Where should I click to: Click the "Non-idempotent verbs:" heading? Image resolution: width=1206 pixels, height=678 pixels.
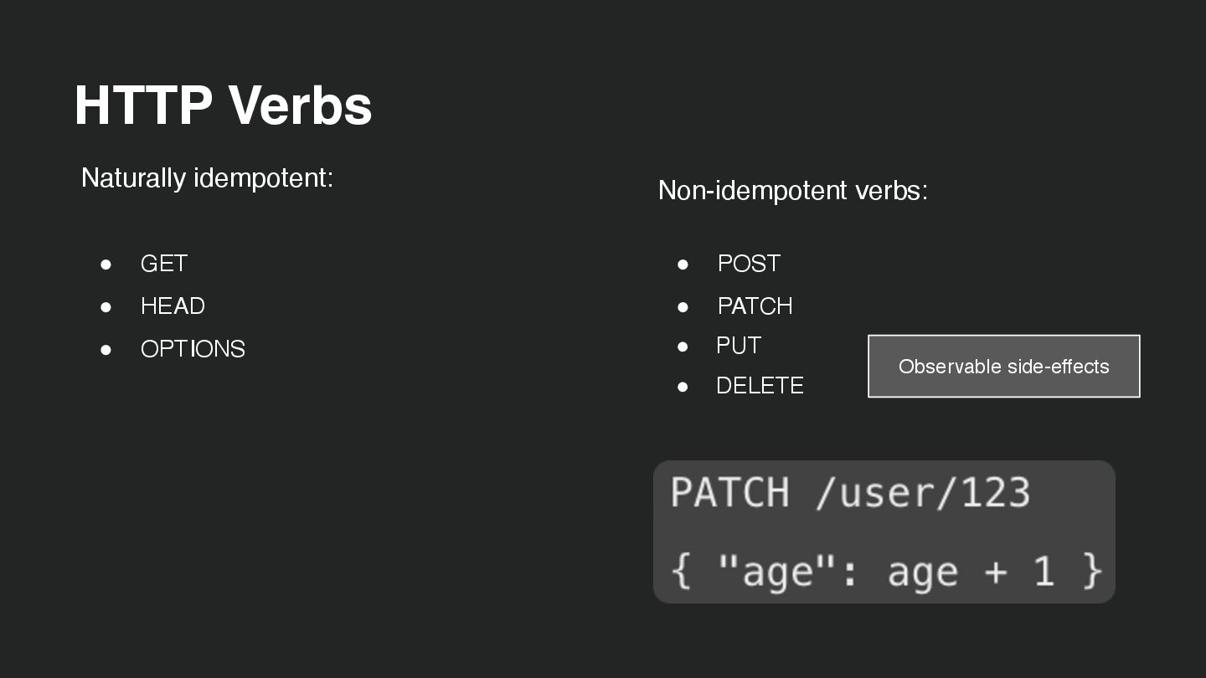792,190
